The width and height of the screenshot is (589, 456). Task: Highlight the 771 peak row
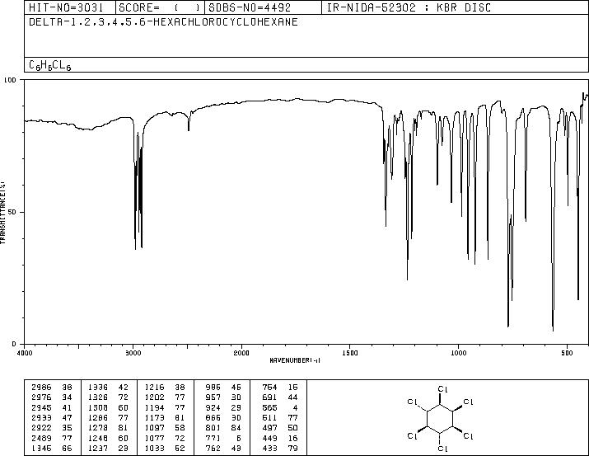tap(223, 438)
